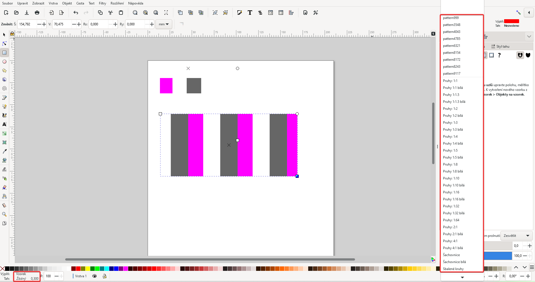
Task: Select the Calligraphy tool
Action: tap(4, 115)
